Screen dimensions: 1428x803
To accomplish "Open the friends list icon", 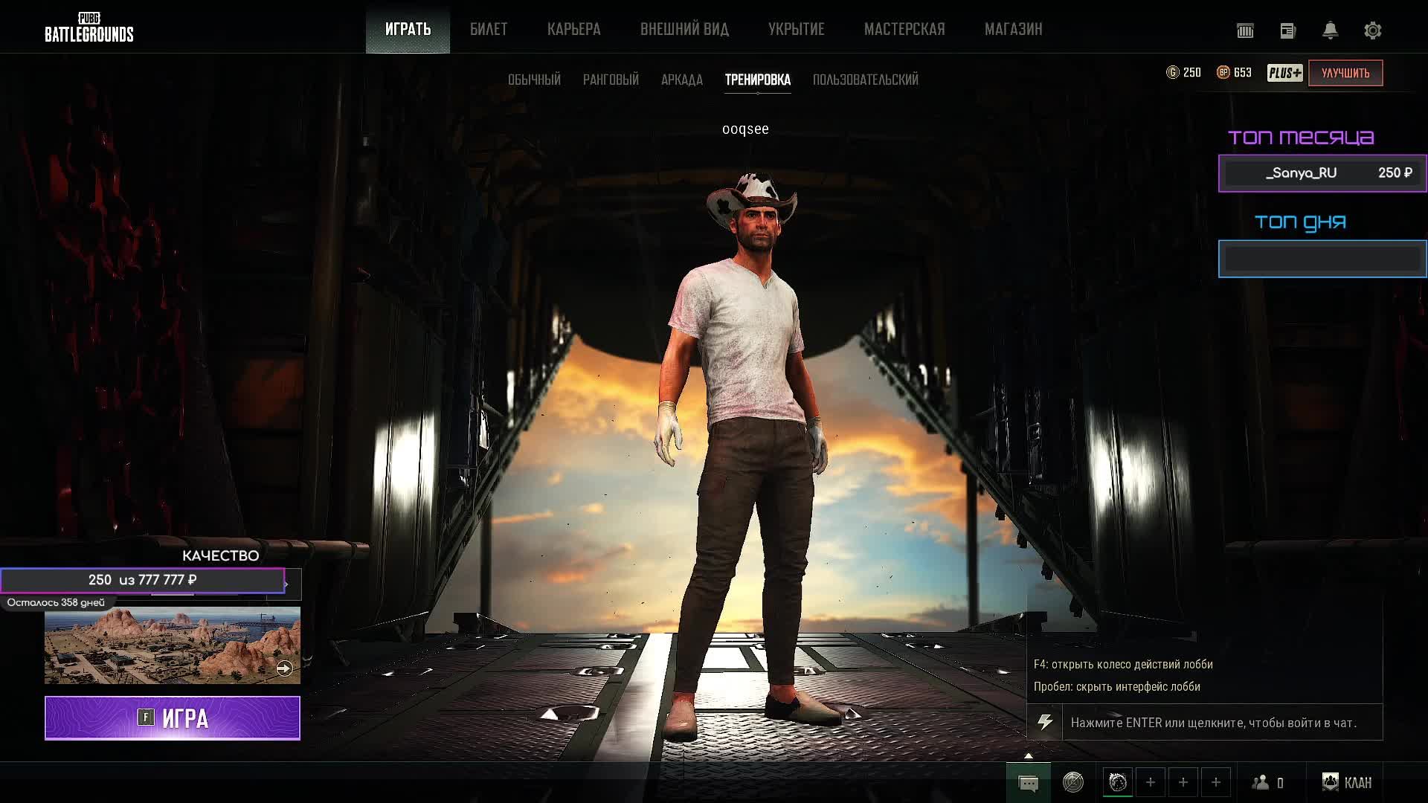I will tap(1261, 782).
